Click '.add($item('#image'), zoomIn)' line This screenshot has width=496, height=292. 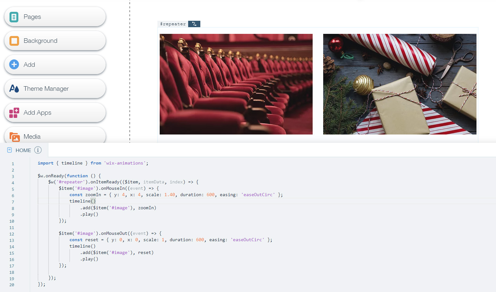(x=118, y=208)
